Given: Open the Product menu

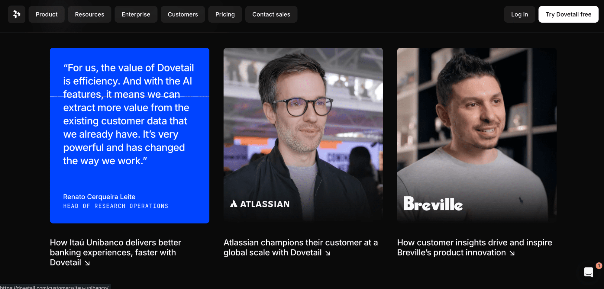Looking at the screenshot, I should click(47, 14).
